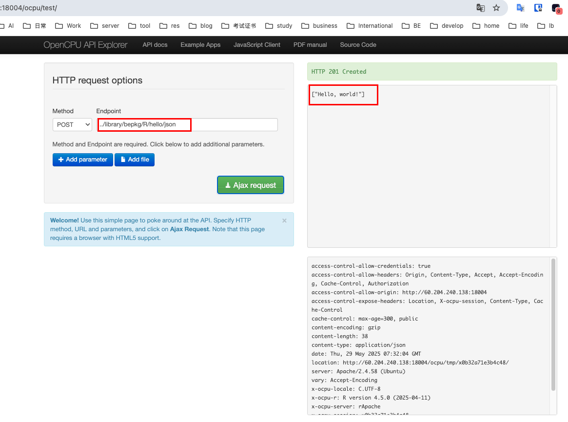Click the x-ocpu-r R version line
Screen dimensions: 568x422
tap(371, 398)
